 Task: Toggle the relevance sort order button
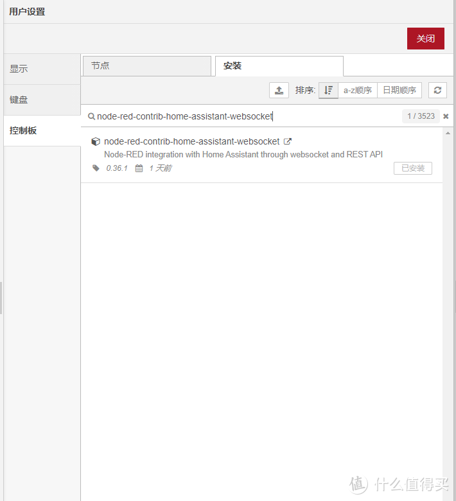pyautogui.click(x=328, y=91)
